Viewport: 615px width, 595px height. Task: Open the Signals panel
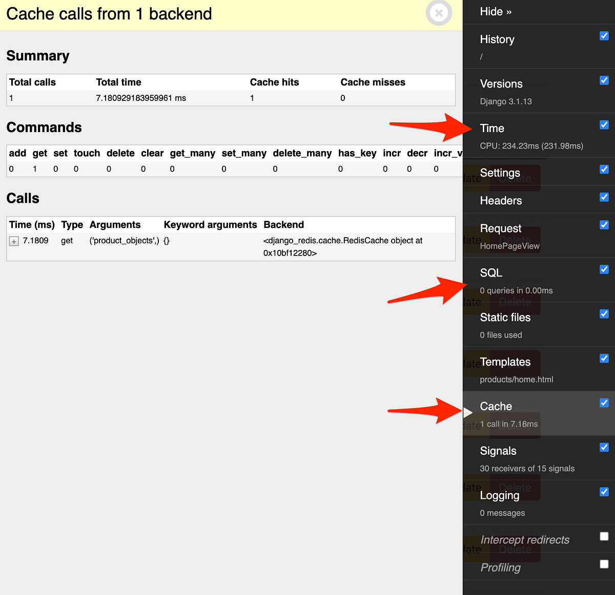[x=498, y=451]
